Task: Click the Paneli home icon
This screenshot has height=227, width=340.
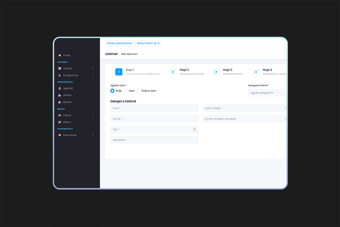Action: (59, 55)
